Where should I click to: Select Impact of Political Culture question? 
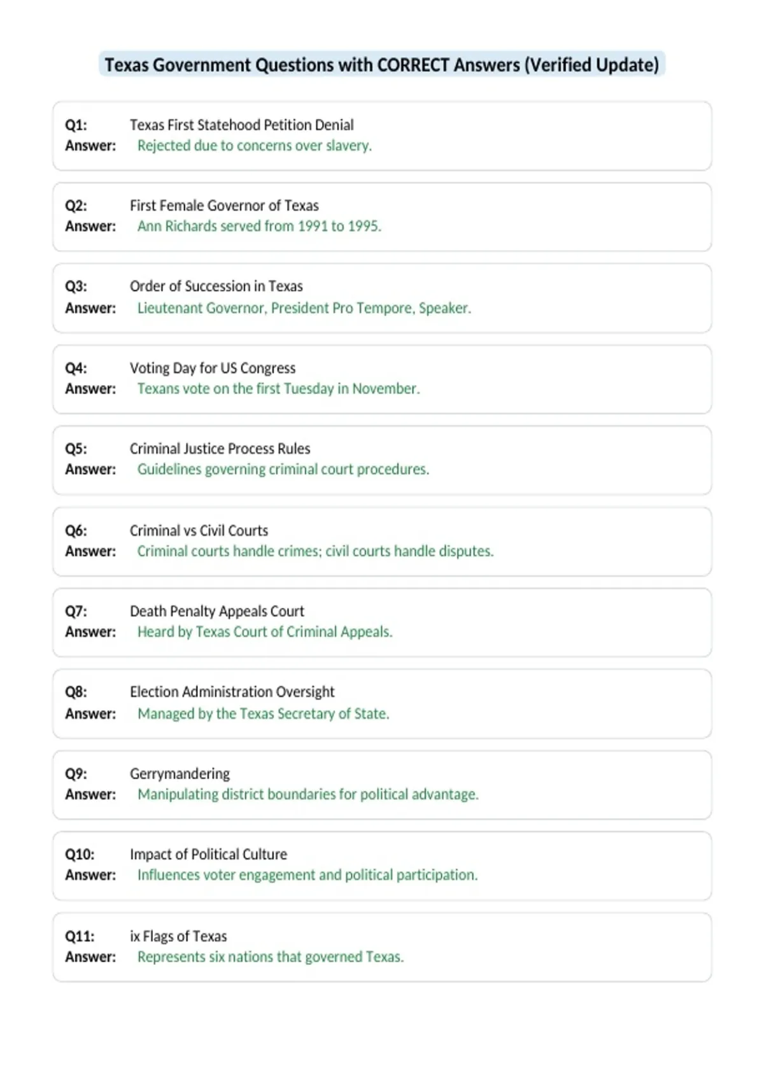(x=208, y=854)
